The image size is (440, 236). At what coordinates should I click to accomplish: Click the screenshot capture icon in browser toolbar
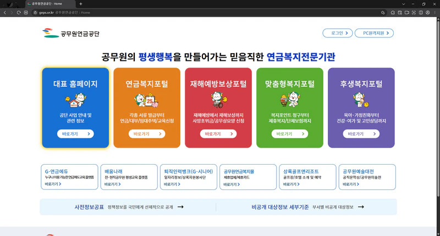point(414,13)
